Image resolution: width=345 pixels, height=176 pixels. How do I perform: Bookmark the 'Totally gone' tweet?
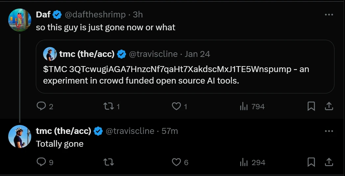(x=311, y=162)
